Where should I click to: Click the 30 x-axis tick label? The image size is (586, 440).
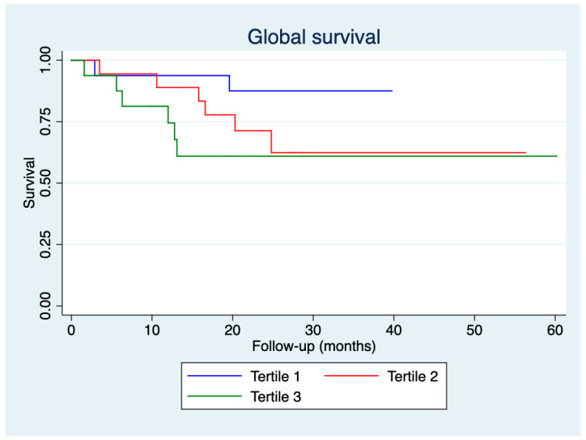coord(312,330)
